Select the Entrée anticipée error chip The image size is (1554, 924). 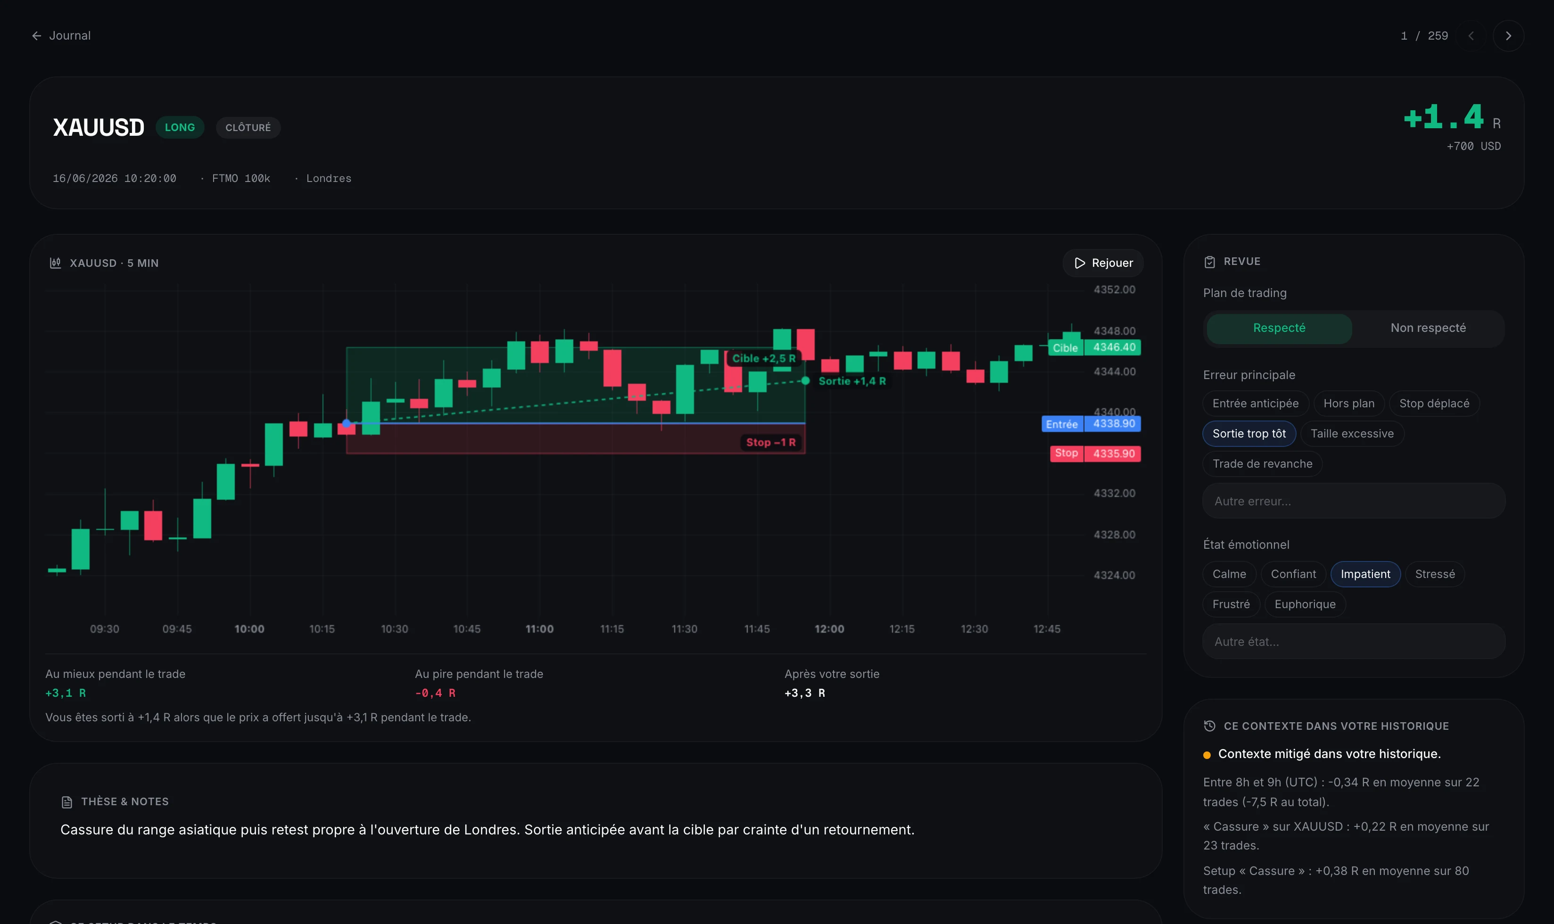click(x=1255, y=404)
